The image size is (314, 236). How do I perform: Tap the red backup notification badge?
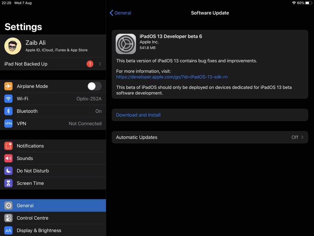tap(90, 64)
